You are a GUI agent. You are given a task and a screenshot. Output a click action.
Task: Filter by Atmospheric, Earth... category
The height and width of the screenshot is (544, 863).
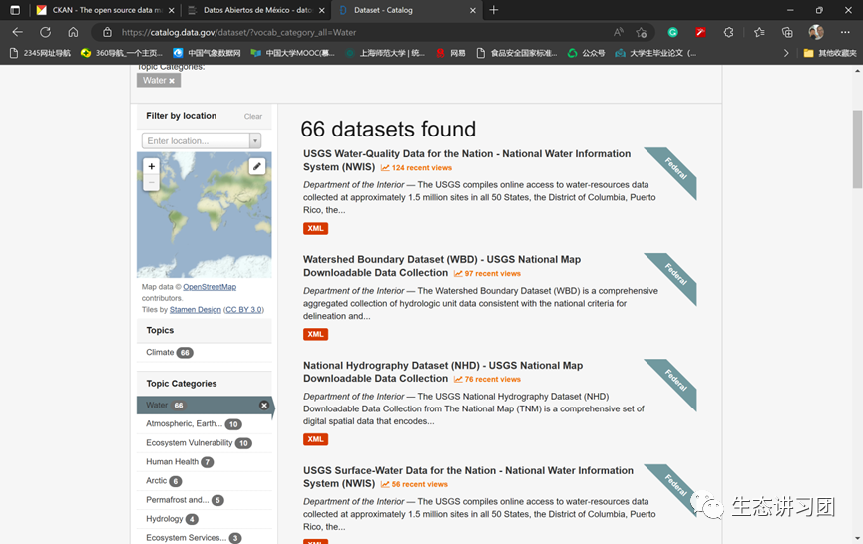click(194, 424)
